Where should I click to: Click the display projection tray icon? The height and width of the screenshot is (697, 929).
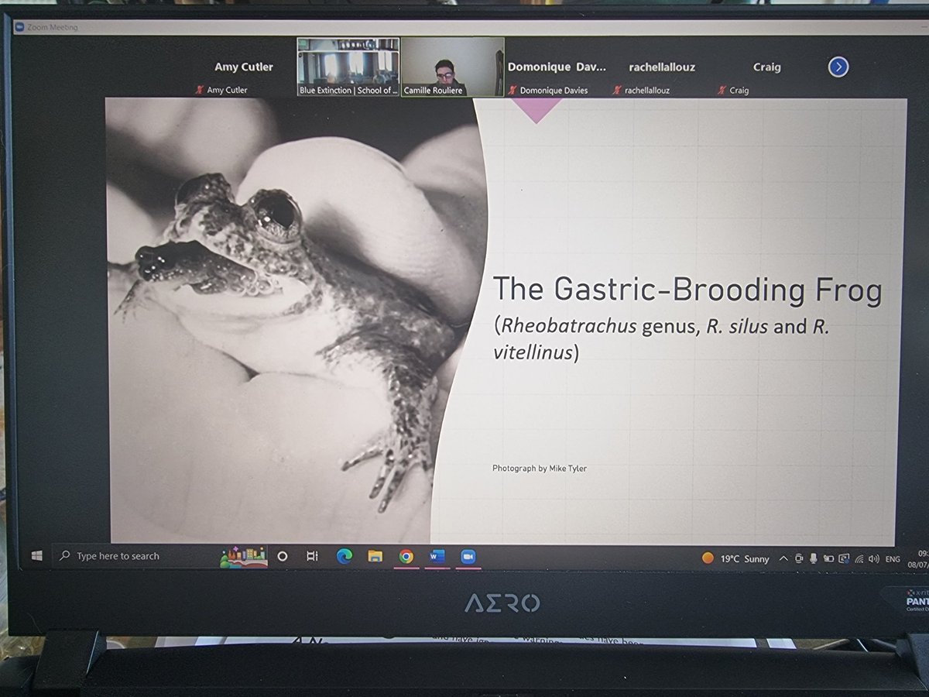tap(844, 558)
